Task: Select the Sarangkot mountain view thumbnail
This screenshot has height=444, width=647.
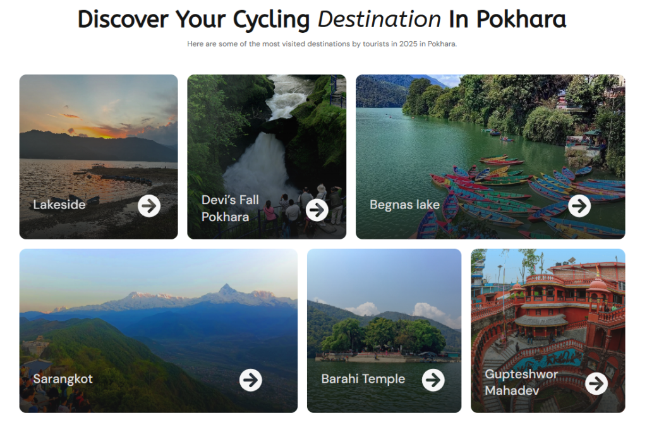Action: click(158, 309)
